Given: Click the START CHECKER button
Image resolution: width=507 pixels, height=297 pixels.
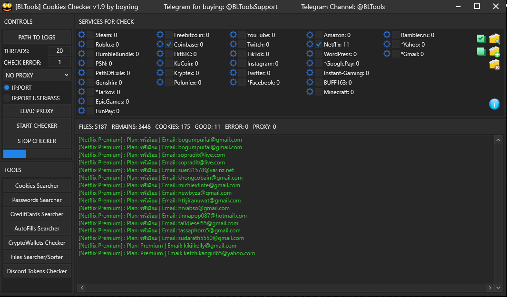Looking at the screenshot, I should [x=37, y=126].
